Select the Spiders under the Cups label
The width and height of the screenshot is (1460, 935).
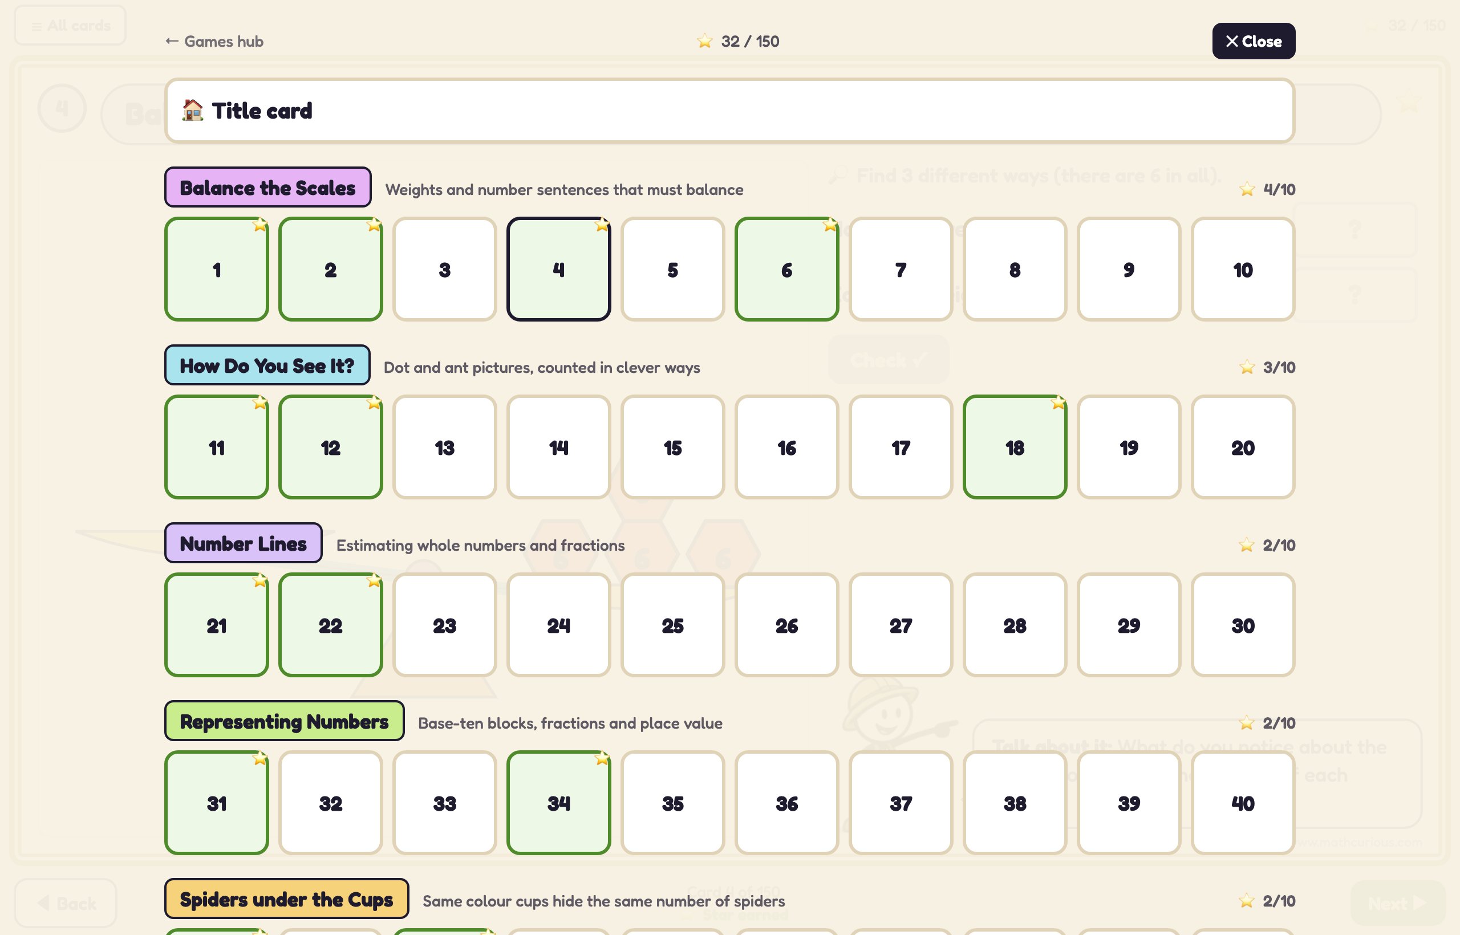point(287,899)
